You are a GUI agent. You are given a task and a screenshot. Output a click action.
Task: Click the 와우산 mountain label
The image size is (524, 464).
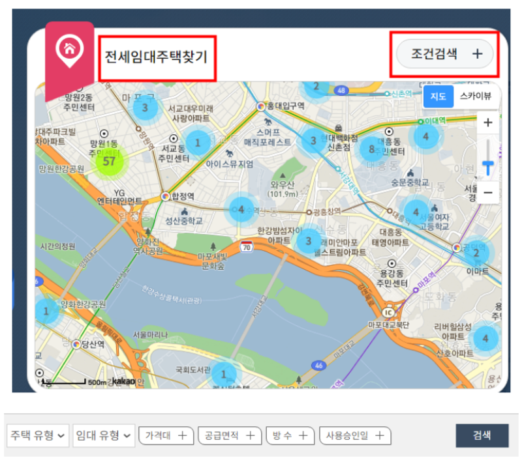(283, 188)
